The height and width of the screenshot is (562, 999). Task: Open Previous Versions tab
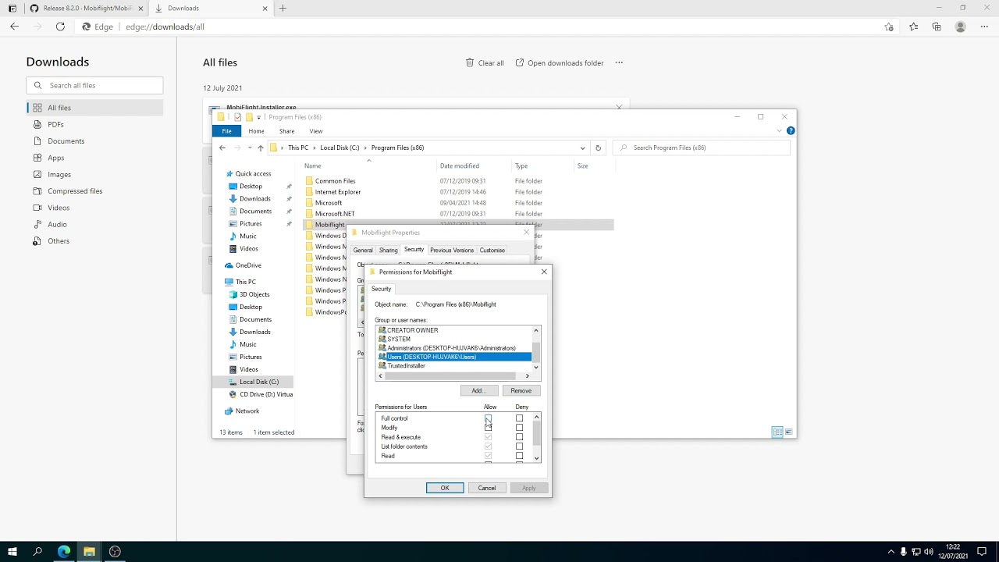(x=451, y=250)
